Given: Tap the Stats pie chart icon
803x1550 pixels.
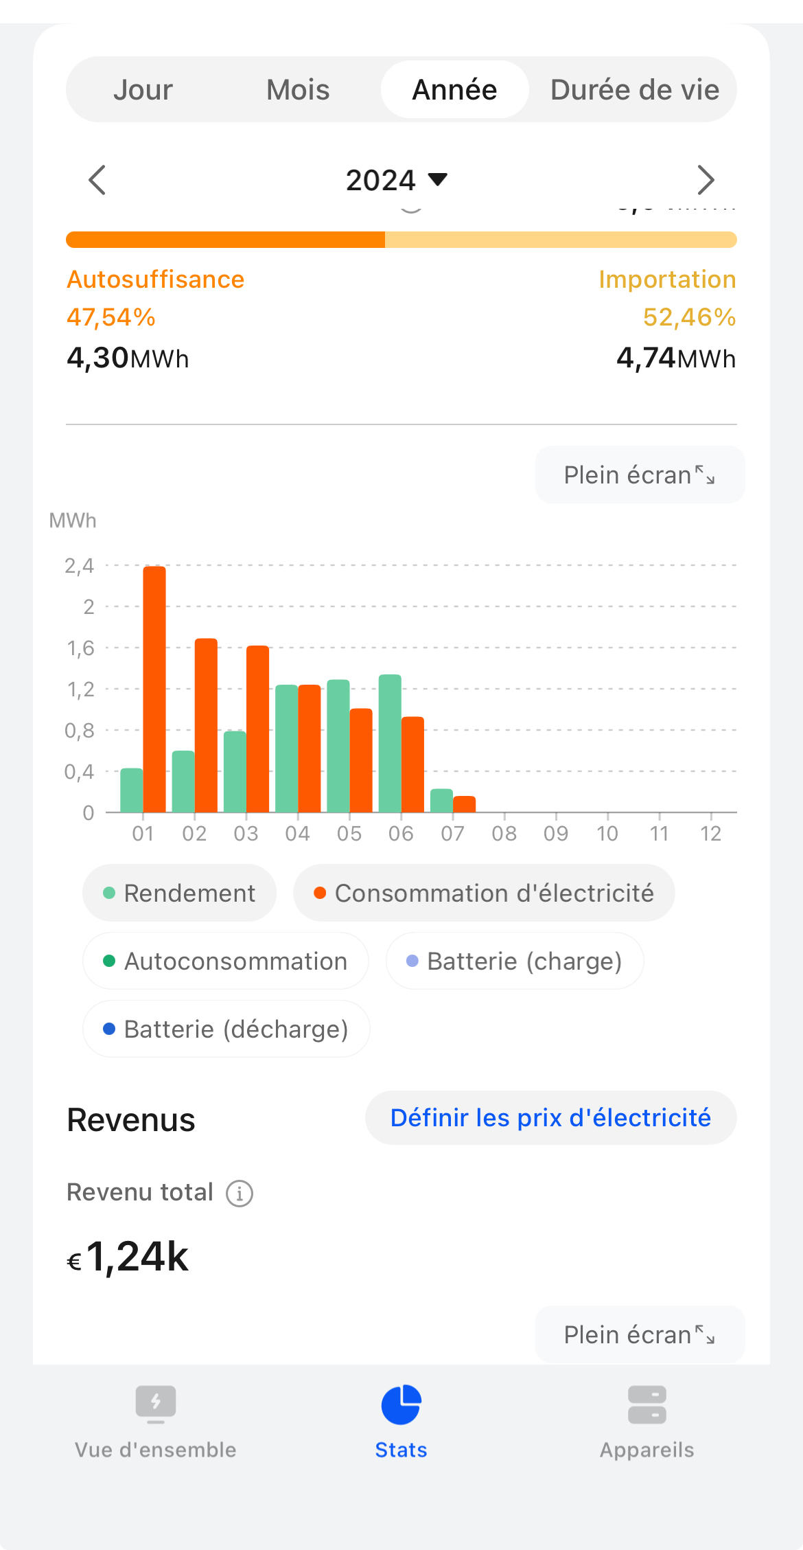Looking at the screenshot, I should [x=401, y=1405].
